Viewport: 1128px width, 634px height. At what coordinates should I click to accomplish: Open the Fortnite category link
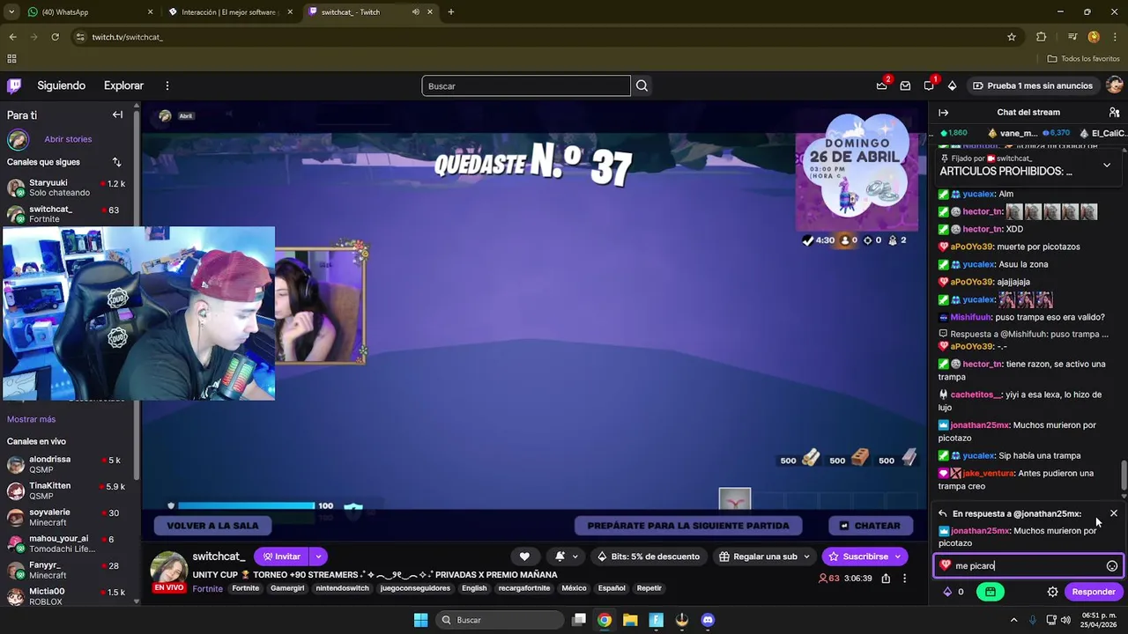coord(208,588)
